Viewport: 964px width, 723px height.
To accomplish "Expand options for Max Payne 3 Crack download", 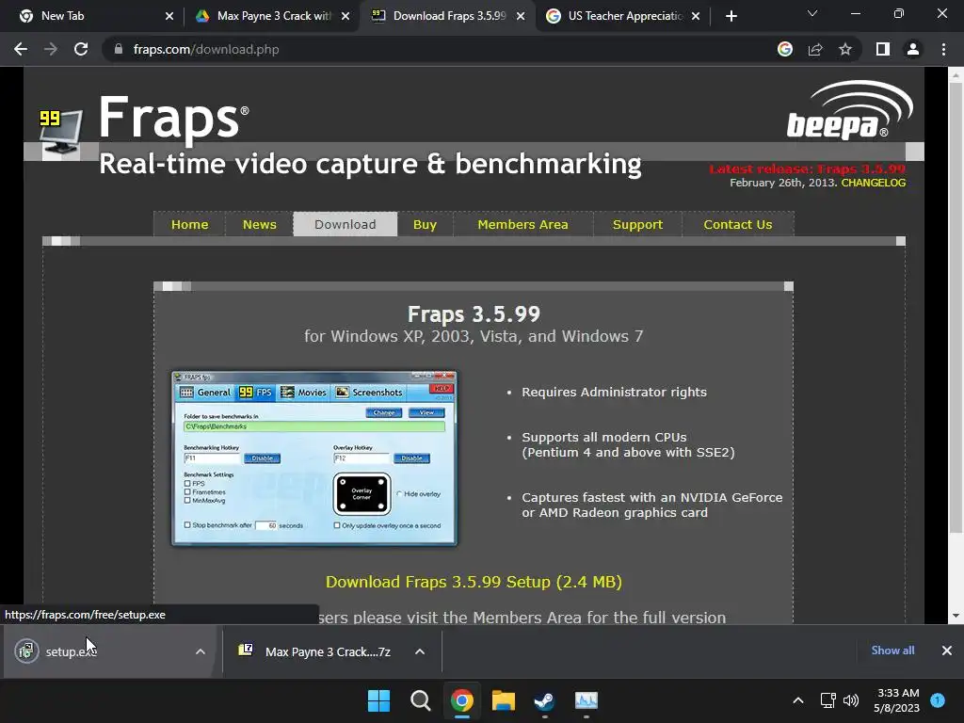I will tap(420, 651).
